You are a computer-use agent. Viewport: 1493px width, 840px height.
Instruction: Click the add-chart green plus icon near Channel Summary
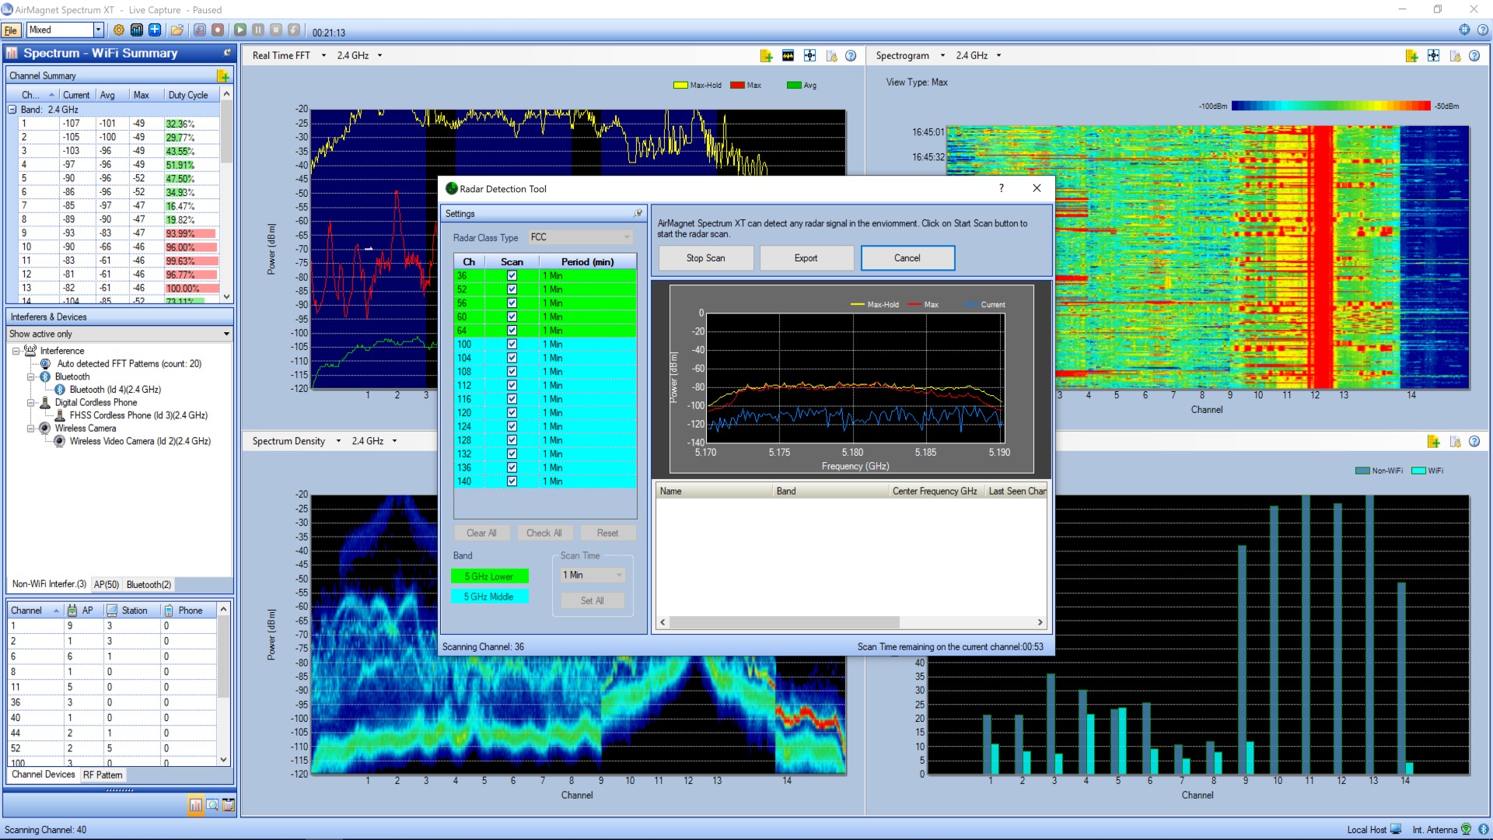point(223,75)
